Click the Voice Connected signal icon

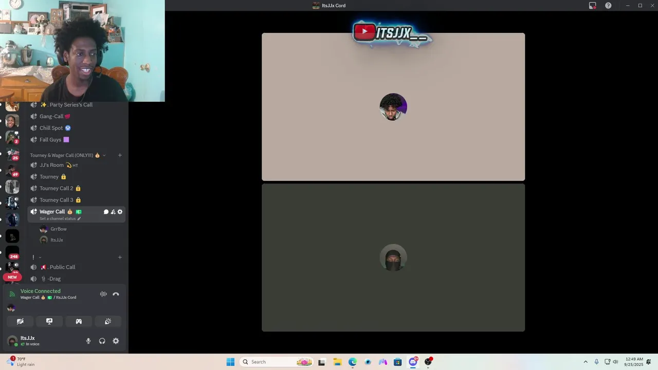[x=12, y=294]
